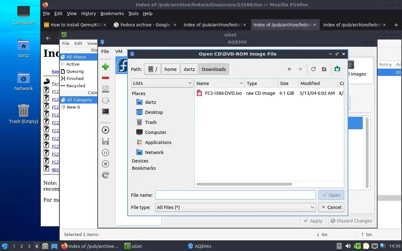Select Network in the Places list
Image resolution: width=402 pixels, height=251 pixels.
click(154, 152)
